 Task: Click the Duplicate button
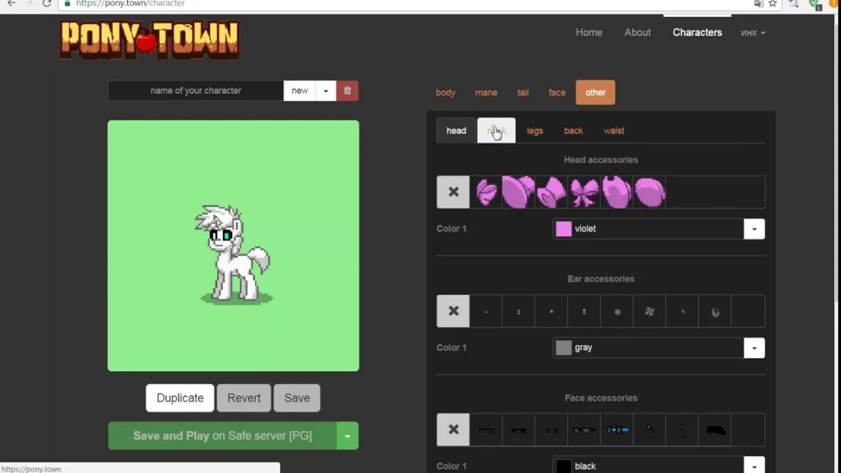180,398
